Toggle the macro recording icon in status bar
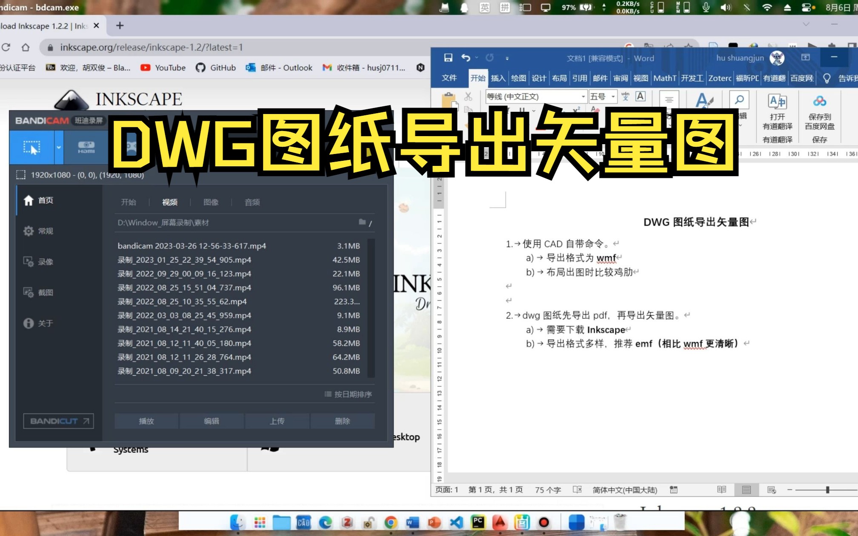The height and width of the screenshot is (536, 858). tap(673, 490)
